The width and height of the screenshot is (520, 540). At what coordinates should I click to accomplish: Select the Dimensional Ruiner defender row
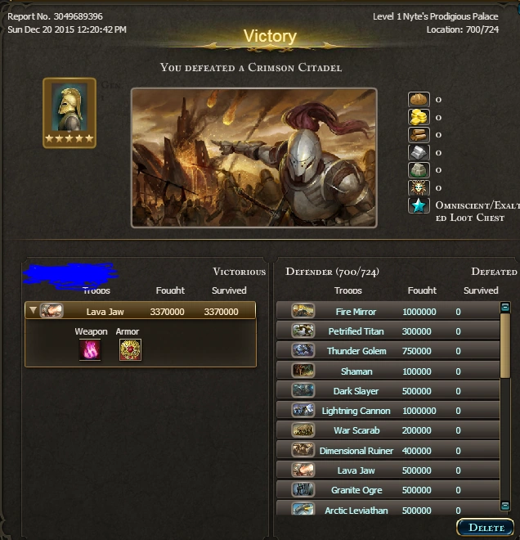(388, 450)
